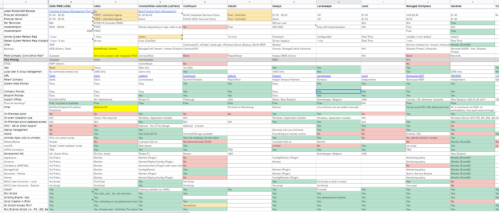Select the 'Development HQ' row label
This screenshot has width=499, height=213.
click(x=26, y=154)
